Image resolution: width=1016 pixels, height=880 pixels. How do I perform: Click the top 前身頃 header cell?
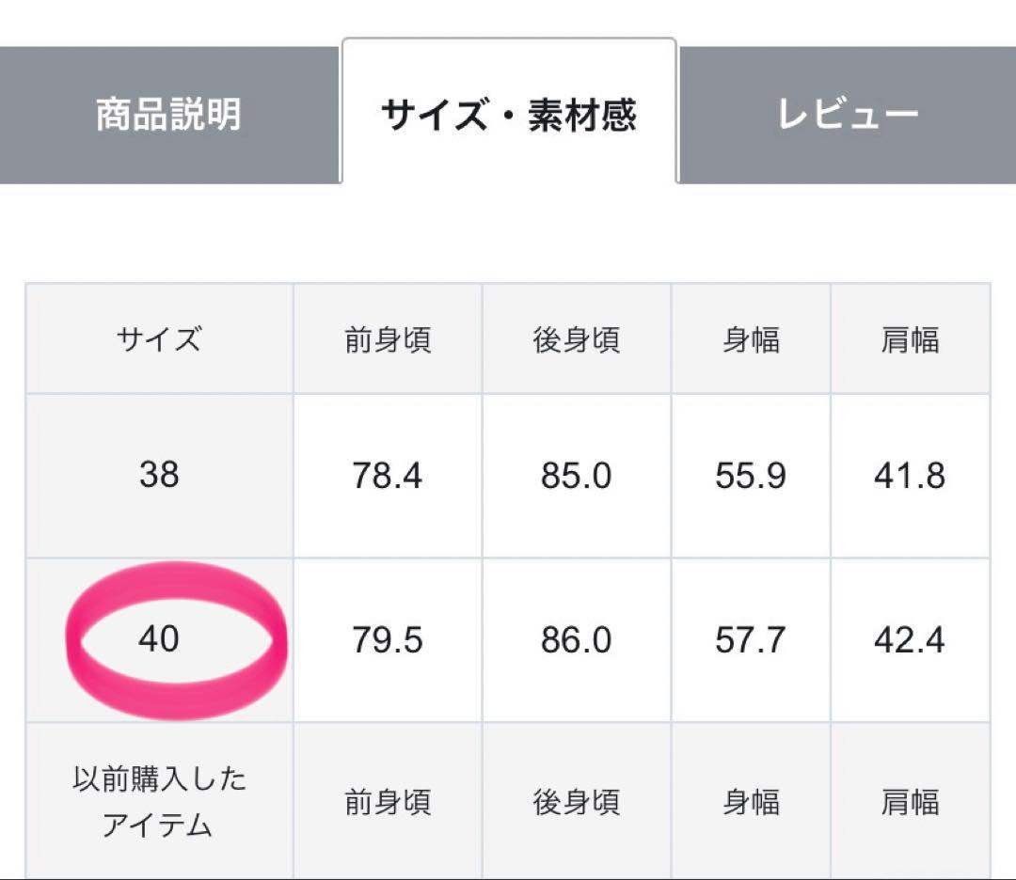point(388,338)
